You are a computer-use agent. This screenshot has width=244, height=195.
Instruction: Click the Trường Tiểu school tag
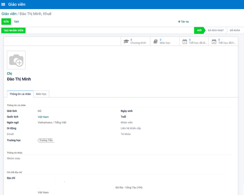tap(46, 141)
